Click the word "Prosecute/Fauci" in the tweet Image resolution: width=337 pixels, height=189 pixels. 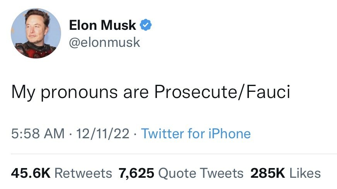click(222, 93)
